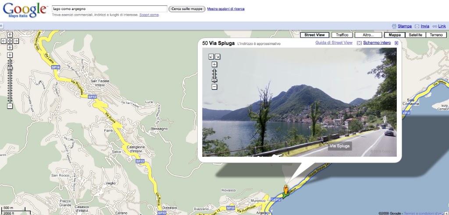Click San Fedele Intelvi label on map

click(100, 83)
